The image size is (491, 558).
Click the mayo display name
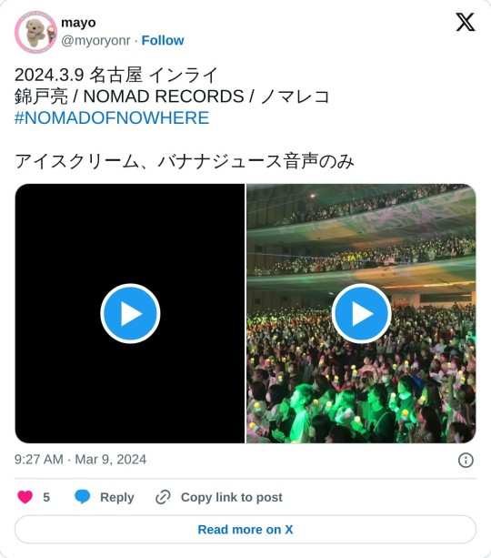78,23
